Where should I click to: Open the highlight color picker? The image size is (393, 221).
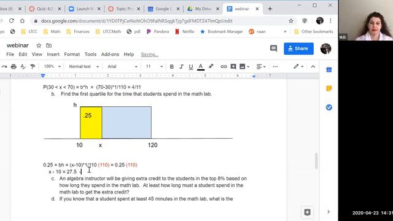(x=211, y=66)
